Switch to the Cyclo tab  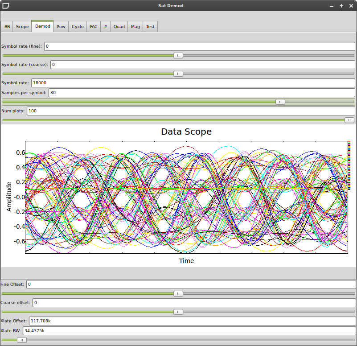pyautogui.click(x=78, y=27)
